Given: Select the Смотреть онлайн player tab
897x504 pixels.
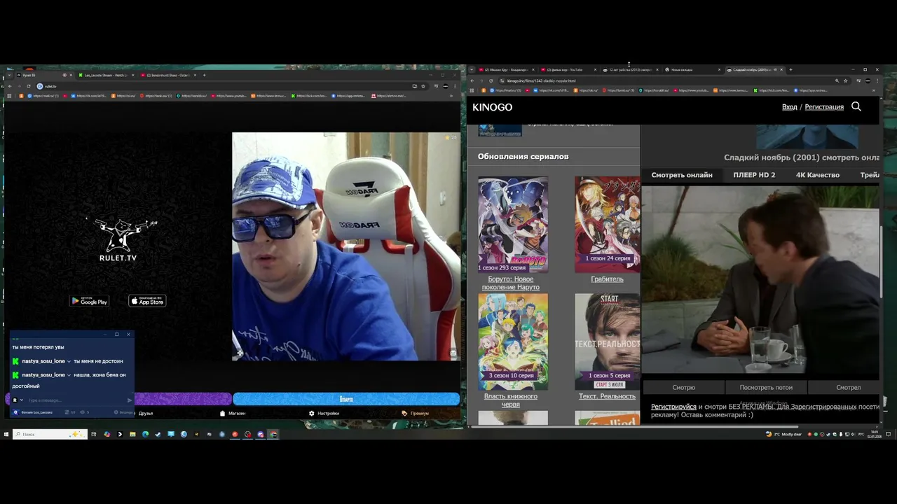Looking at the screenshot, I should tap(682, 175).
